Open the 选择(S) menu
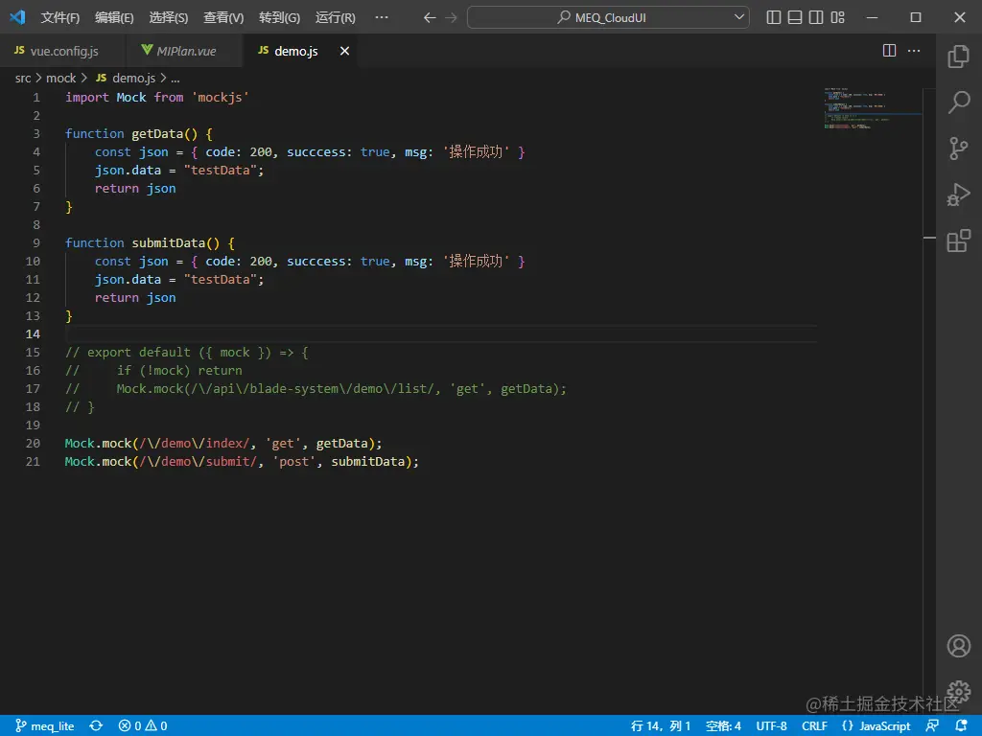Viewport: 982px width, 736px height. point(169,17)
